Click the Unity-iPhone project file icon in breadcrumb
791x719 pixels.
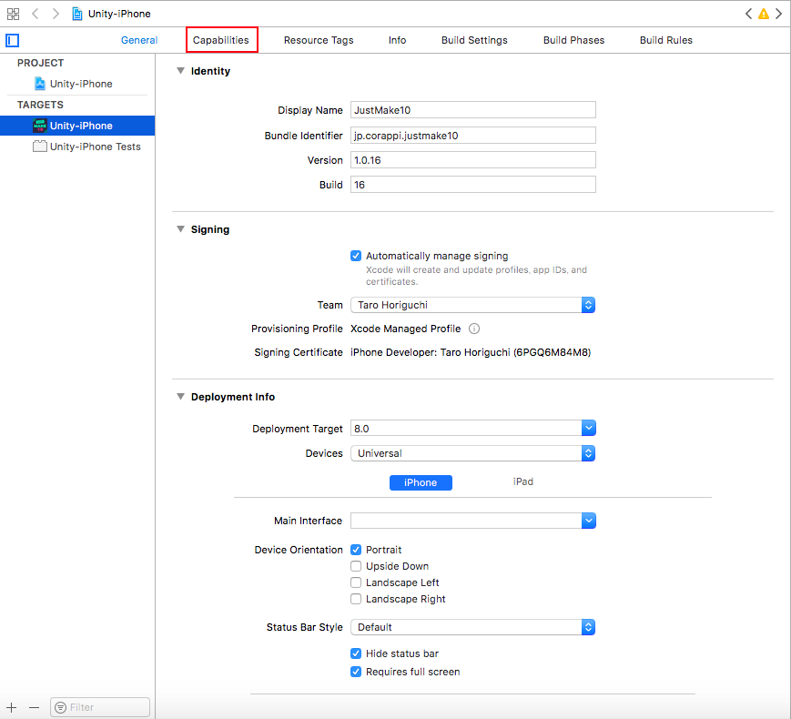77,14
